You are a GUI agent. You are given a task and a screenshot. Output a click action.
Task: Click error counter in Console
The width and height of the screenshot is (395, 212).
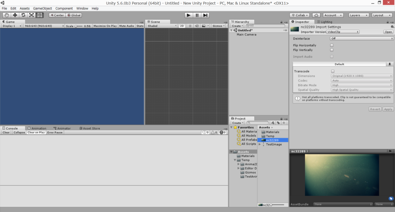(x=223, y=132)
